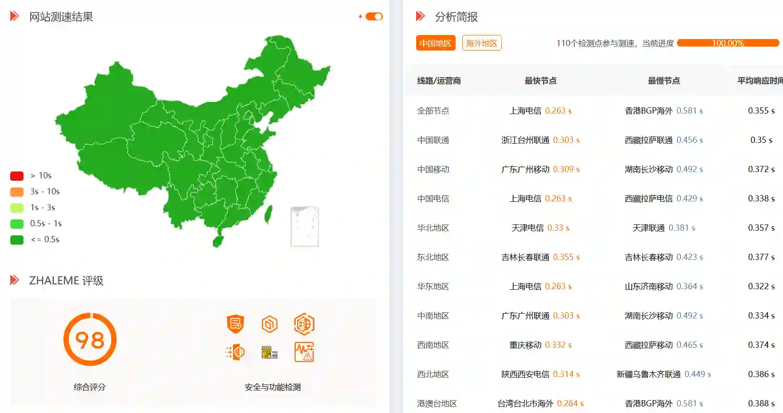Select the hexagon package detection icon
This screenshot has width=783, height=413.
point(270,324)
